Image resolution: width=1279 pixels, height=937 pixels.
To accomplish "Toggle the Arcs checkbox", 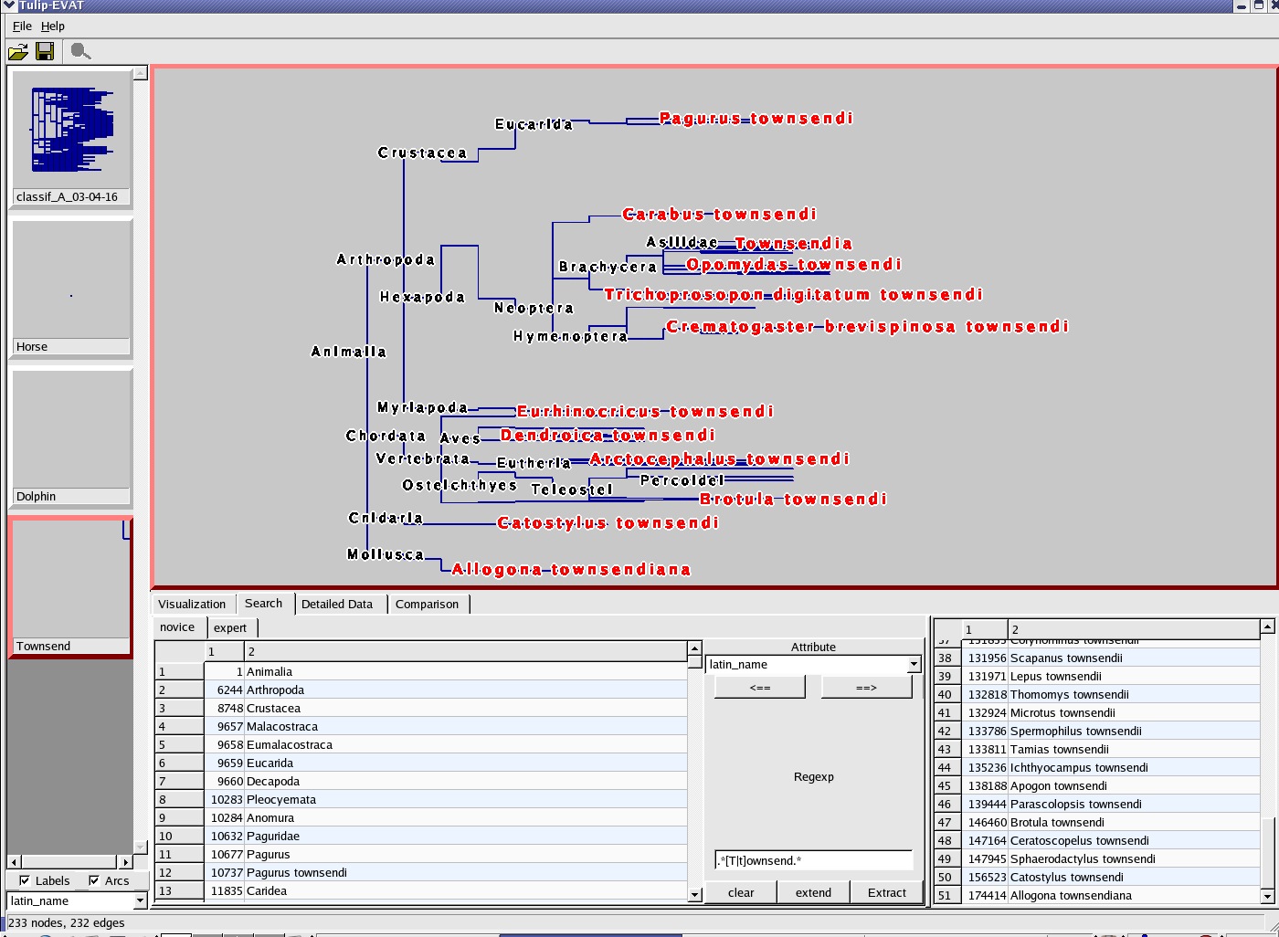I will point(94,880).
